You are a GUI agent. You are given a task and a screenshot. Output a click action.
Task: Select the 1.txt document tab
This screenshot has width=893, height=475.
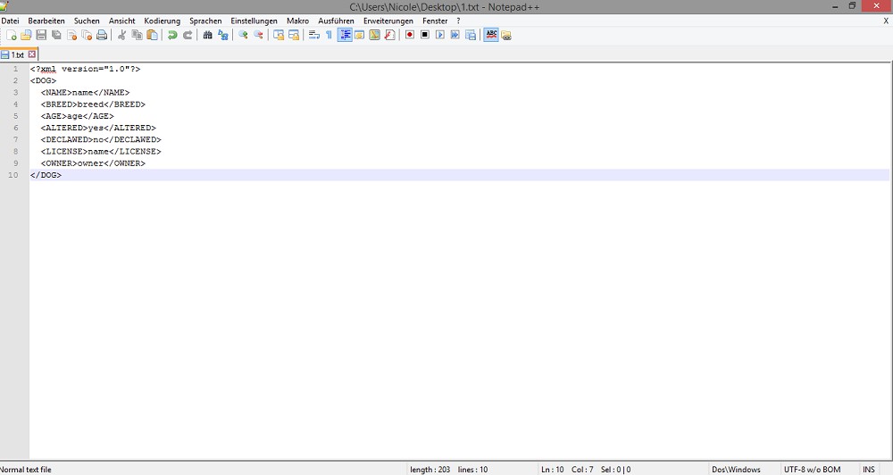point(17,54)
